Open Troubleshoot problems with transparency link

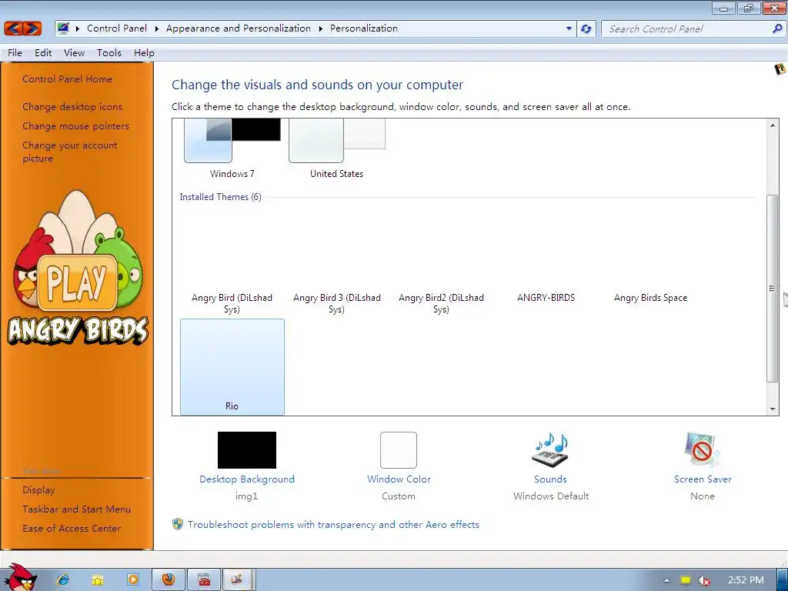pyautogui.click(x=334, y=524)
